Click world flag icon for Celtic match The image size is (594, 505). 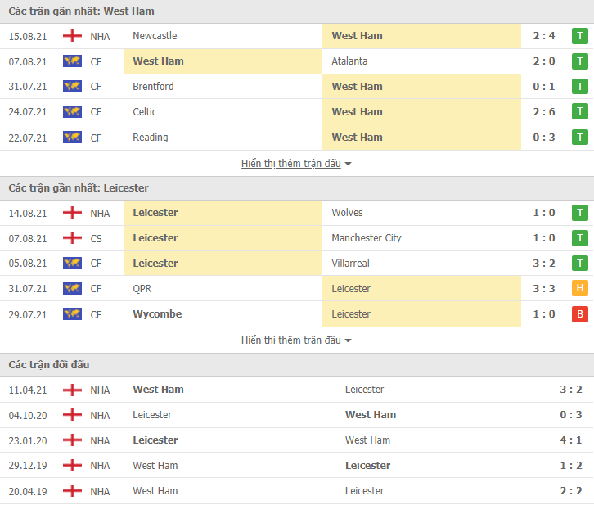[x=72, y=112]
